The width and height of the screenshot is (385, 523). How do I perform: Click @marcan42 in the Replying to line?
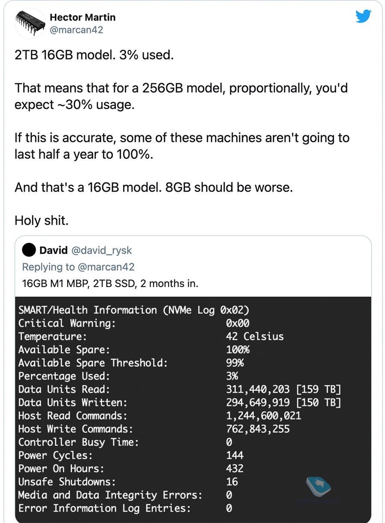click(x=106, y=267)
